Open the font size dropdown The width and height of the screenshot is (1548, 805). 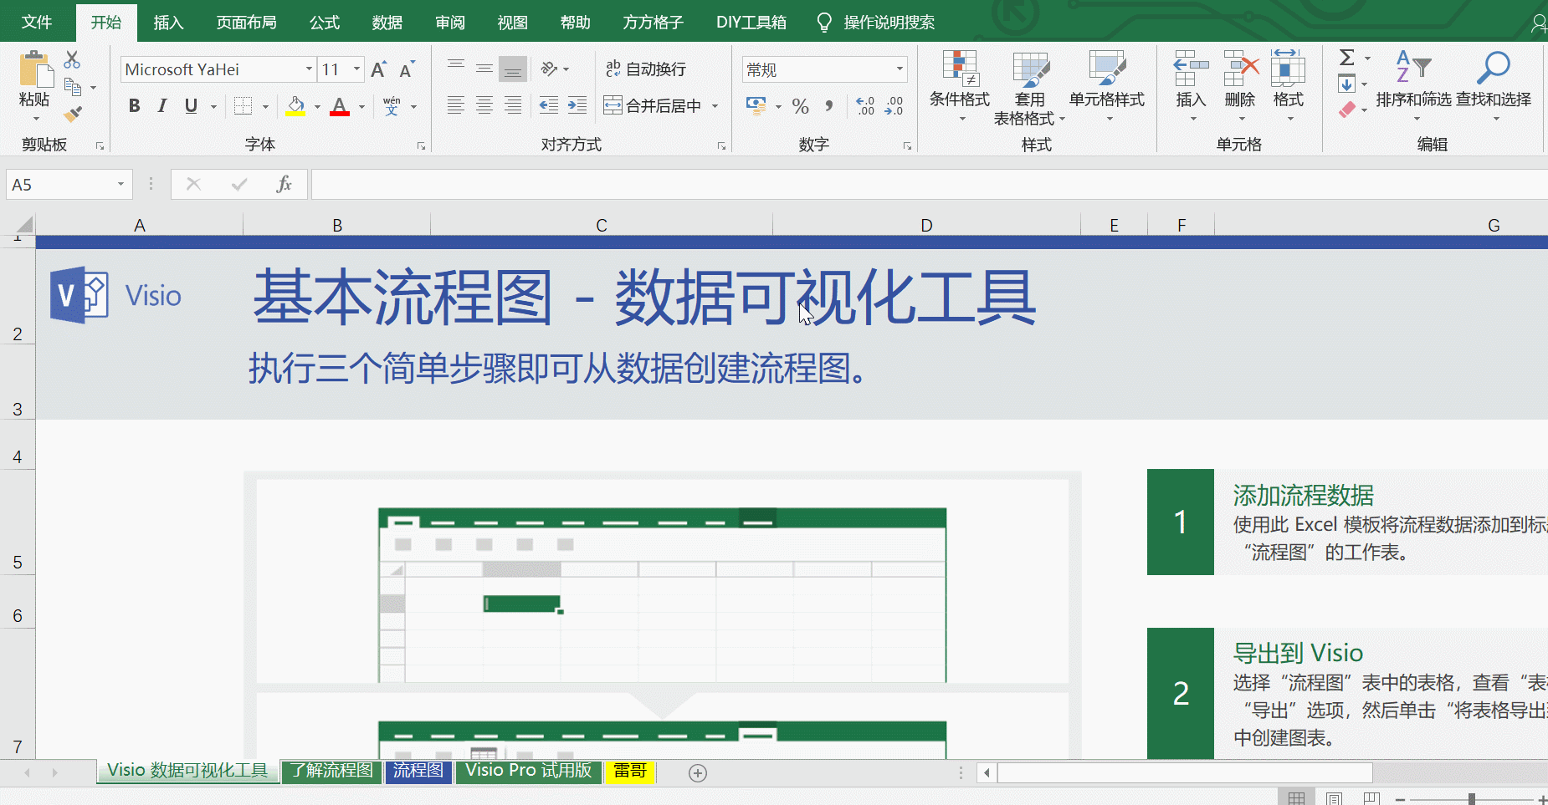coord(356,69)
